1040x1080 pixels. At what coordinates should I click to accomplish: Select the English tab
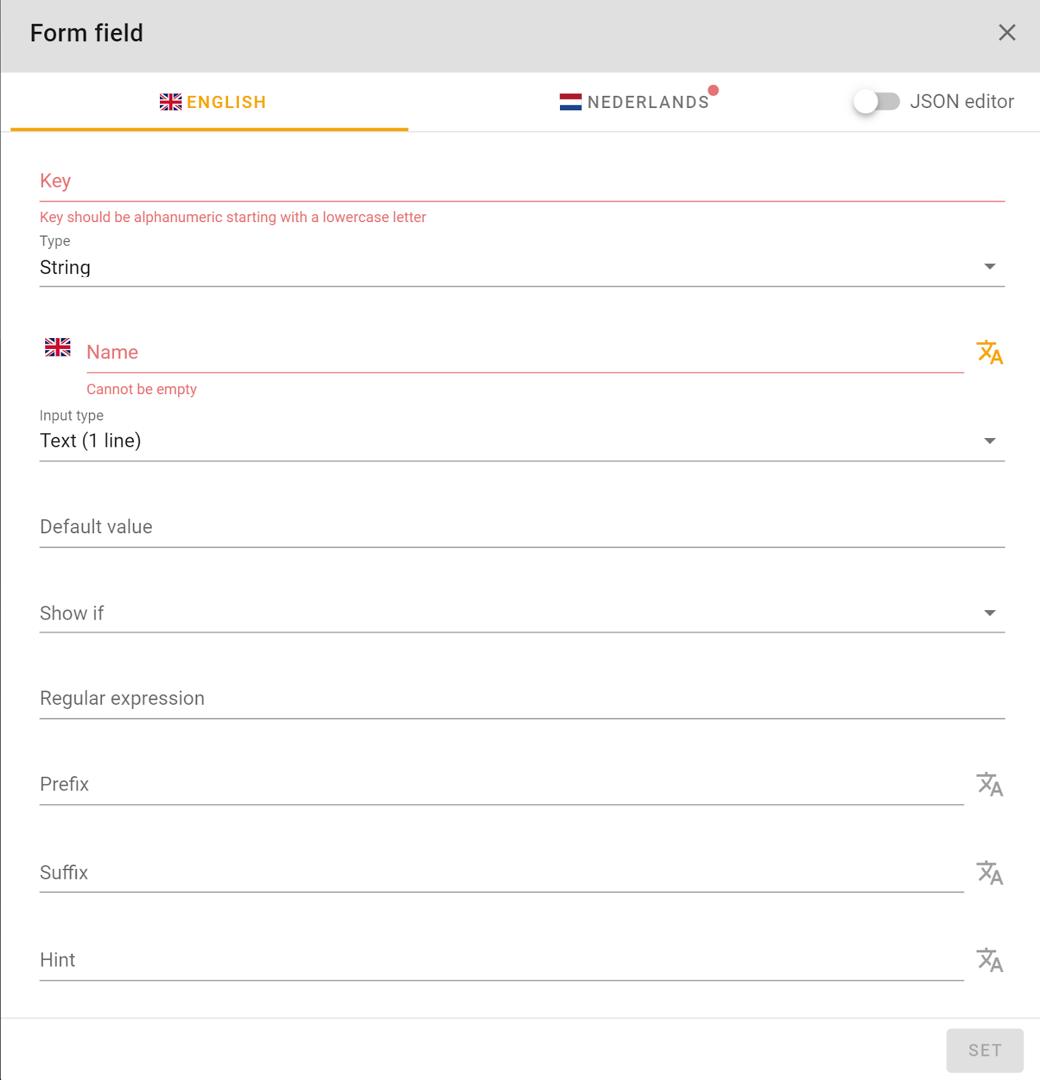coord(211,102)
